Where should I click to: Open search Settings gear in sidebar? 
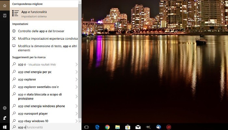5,108
